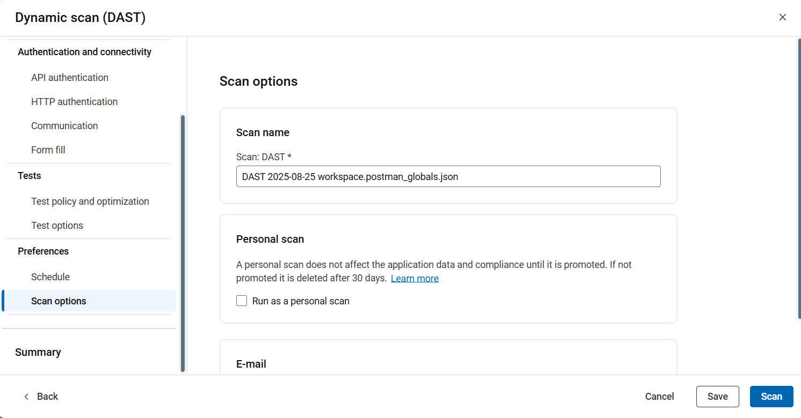
Task: Open the Schedule preferences
Action: coord(50,277)
